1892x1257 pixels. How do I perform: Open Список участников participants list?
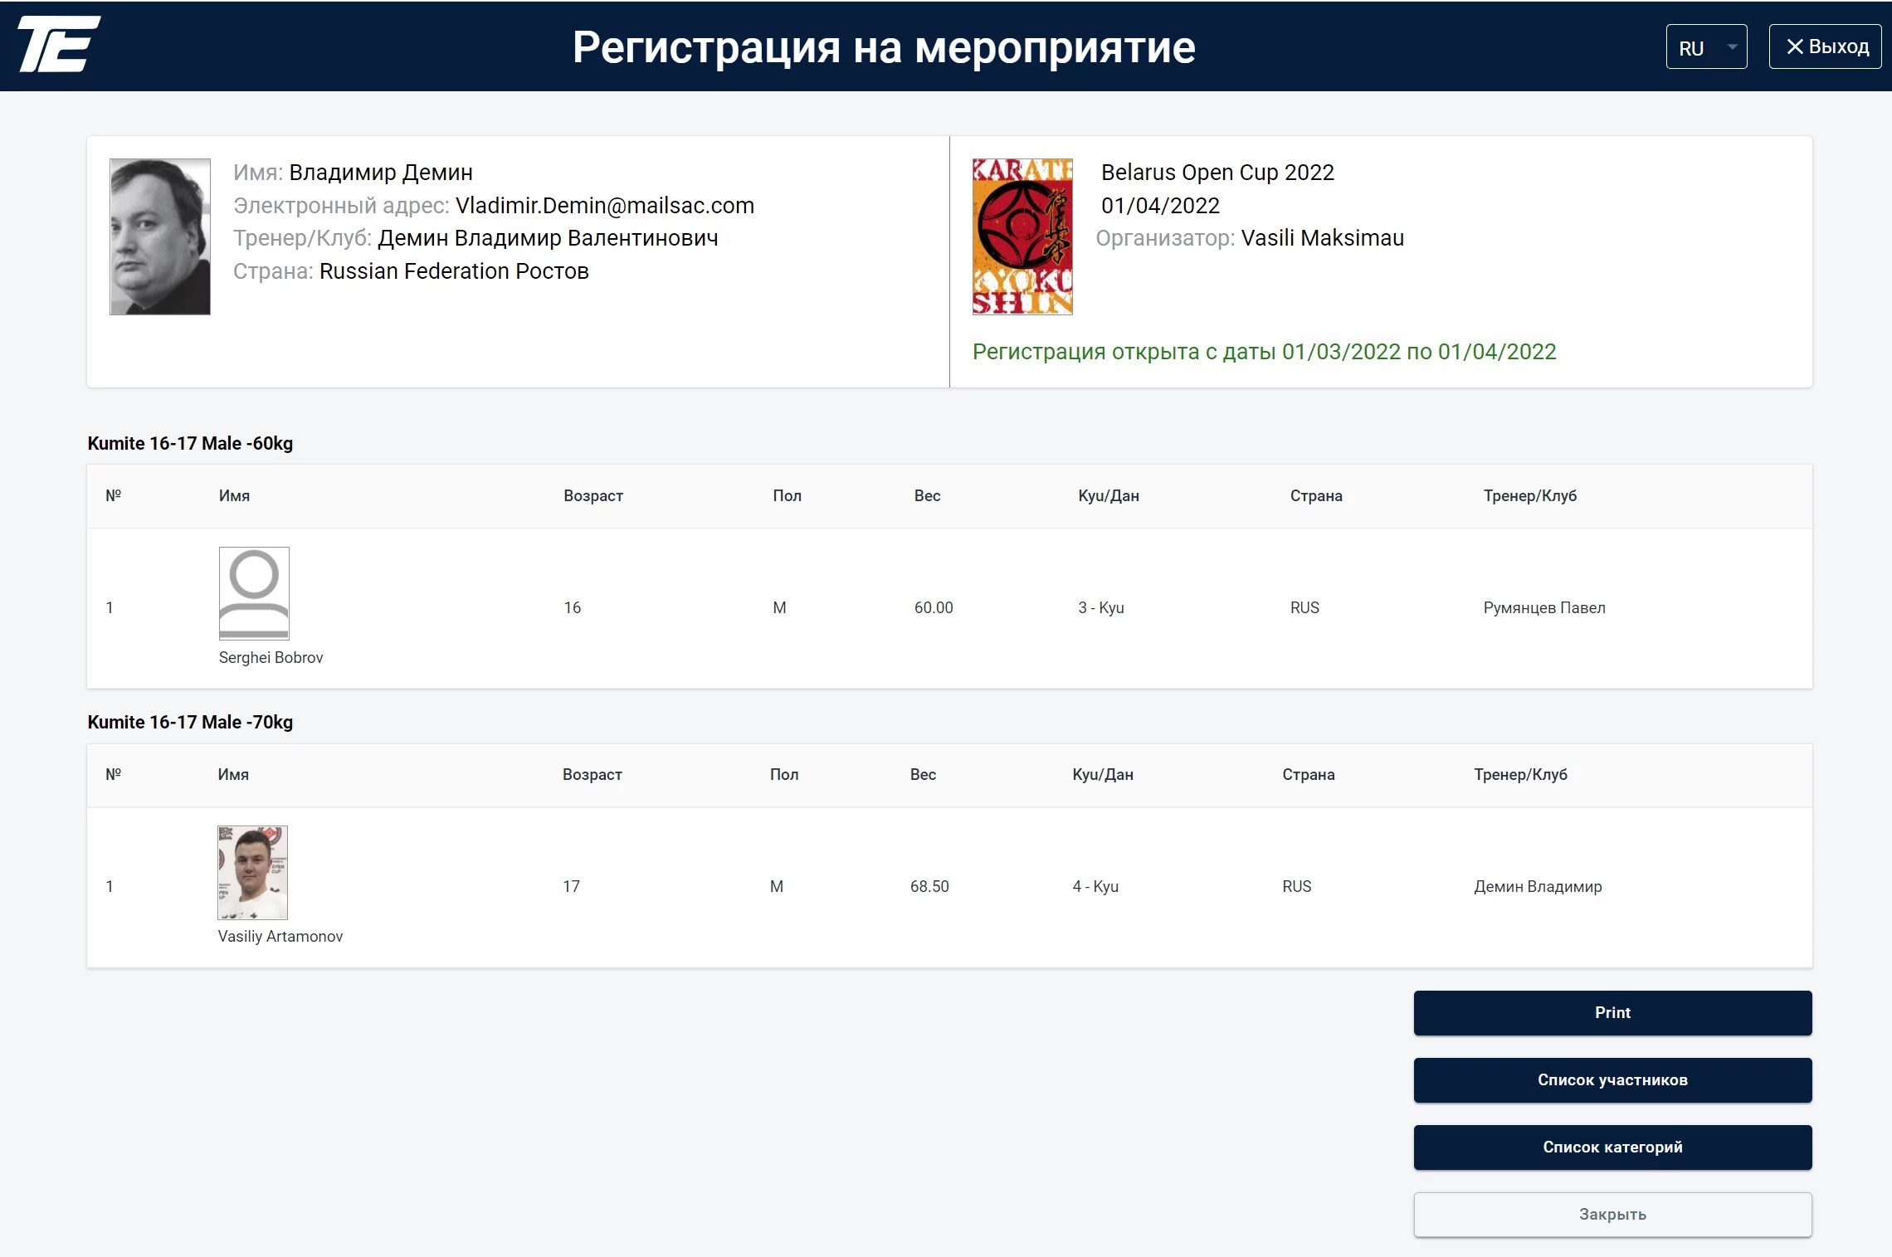point(1612,1079)
